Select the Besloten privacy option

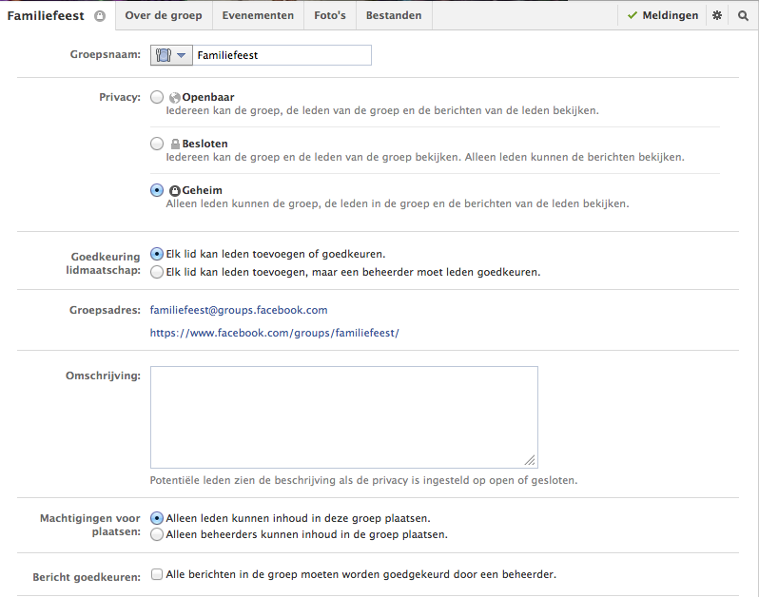pos(157,144)
